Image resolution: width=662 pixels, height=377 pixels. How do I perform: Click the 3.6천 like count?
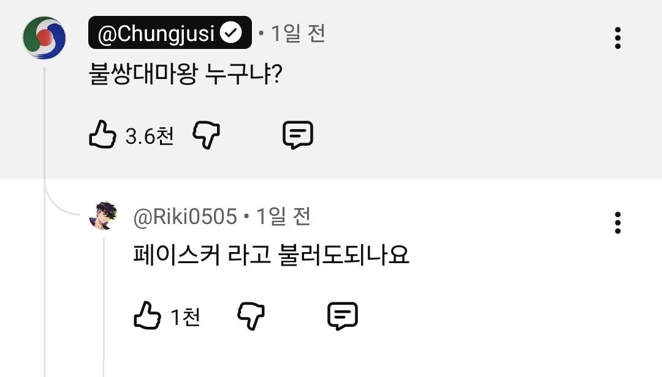[150, 136]
